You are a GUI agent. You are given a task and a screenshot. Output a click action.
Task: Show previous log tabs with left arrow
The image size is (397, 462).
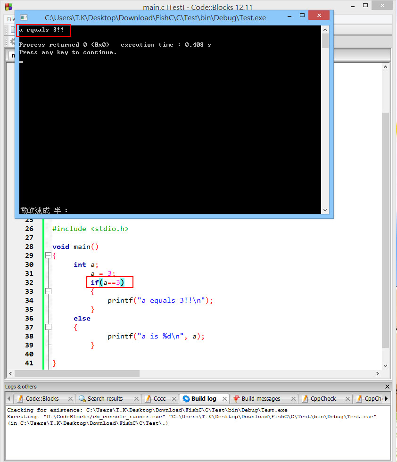pyautogui.click(x=9, y=399)
